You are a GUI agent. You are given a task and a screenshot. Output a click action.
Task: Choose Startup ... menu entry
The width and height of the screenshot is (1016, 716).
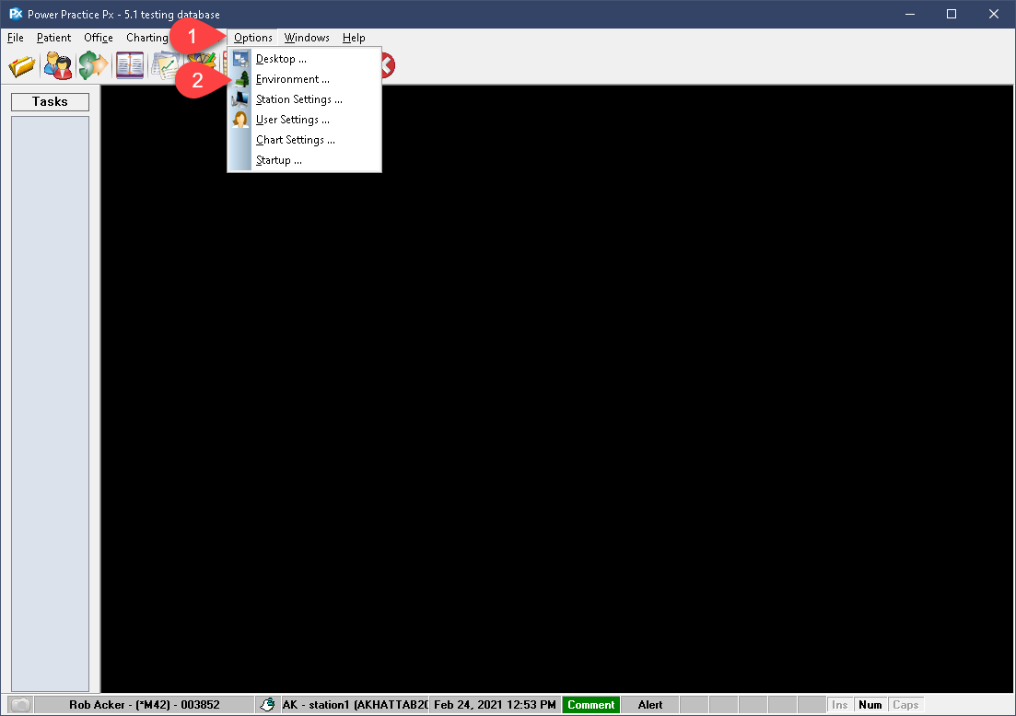point(305,160)
